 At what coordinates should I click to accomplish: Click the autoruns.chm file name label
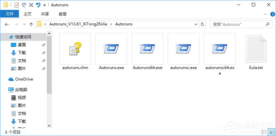click(75, 68)
